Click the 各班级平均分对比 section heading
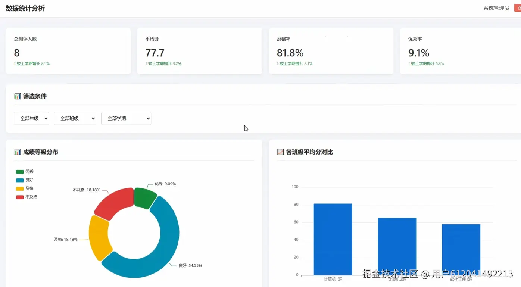 (x=309, y=152)
